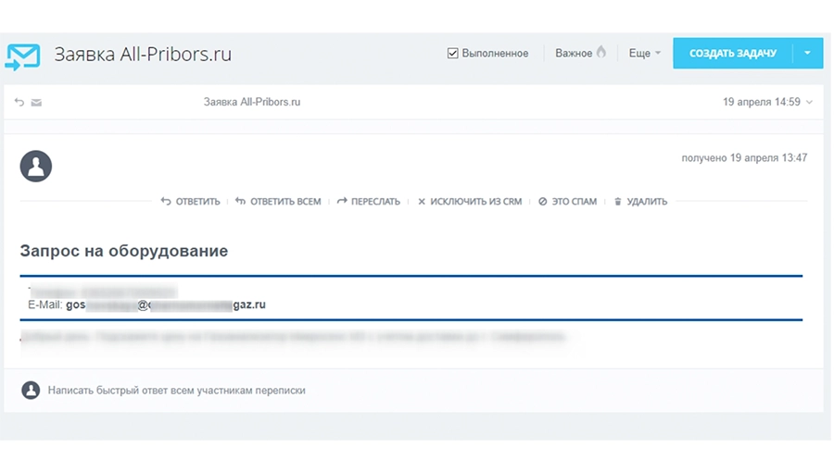Select Исключить из CRM
Screen dimensions: 834x473
click(x=470, y=202)
